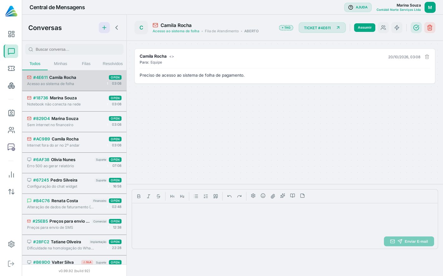Start a new conversation with plus button

click(104, 28)
